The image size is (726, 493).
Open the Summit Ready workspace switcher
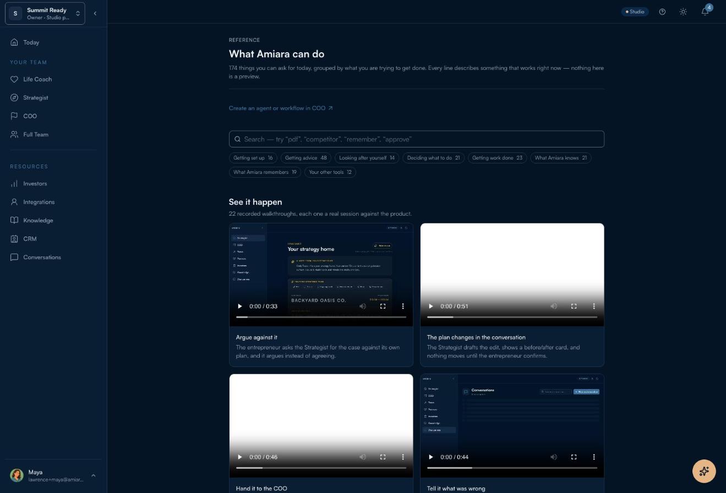[45, 13]
